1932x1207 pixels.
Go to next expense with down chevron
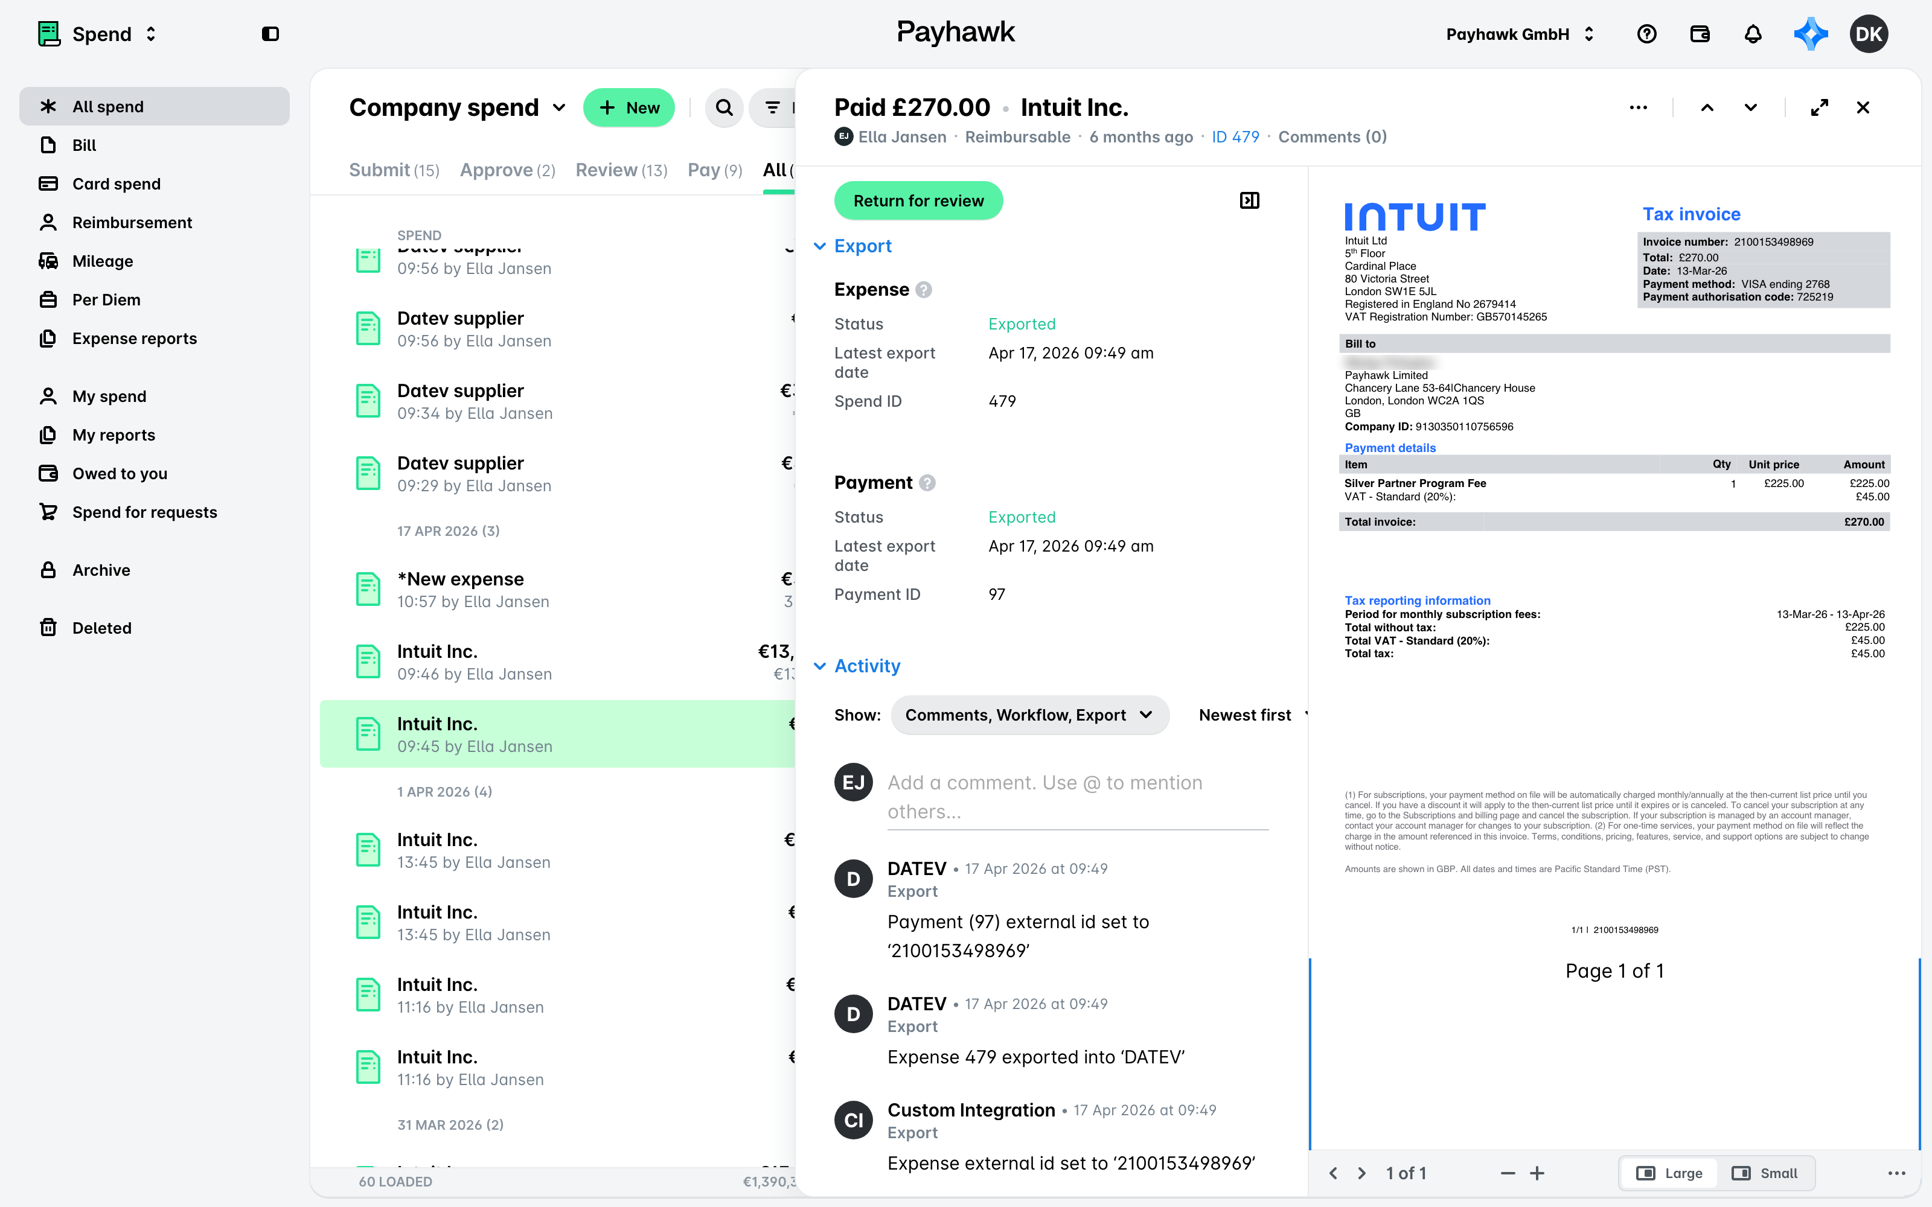(1751, 107)
